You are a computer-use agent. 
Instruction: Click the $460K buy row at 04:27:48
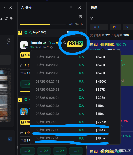[75, 82]
